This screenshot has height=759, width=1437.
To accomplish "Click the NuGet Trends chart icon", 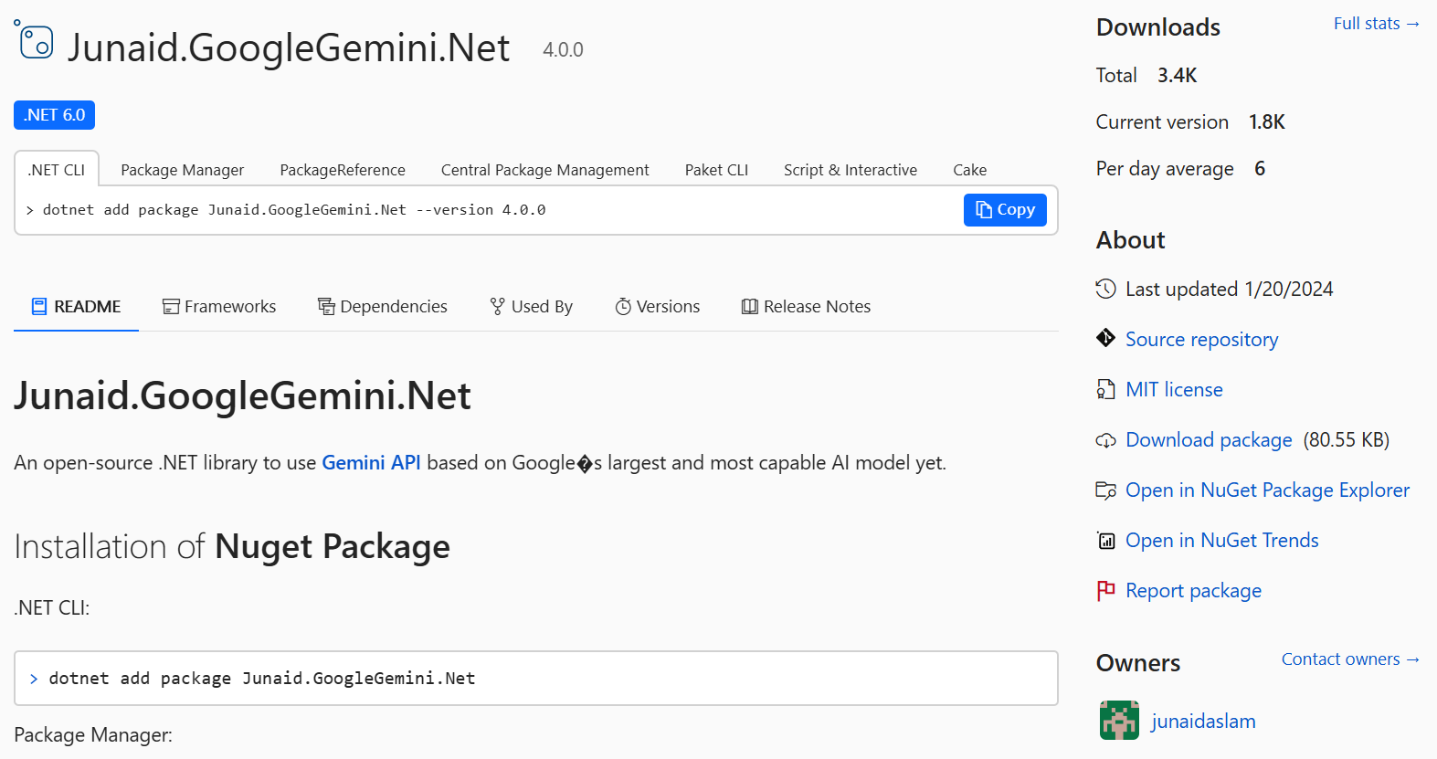I will (x=1105, y=541).
